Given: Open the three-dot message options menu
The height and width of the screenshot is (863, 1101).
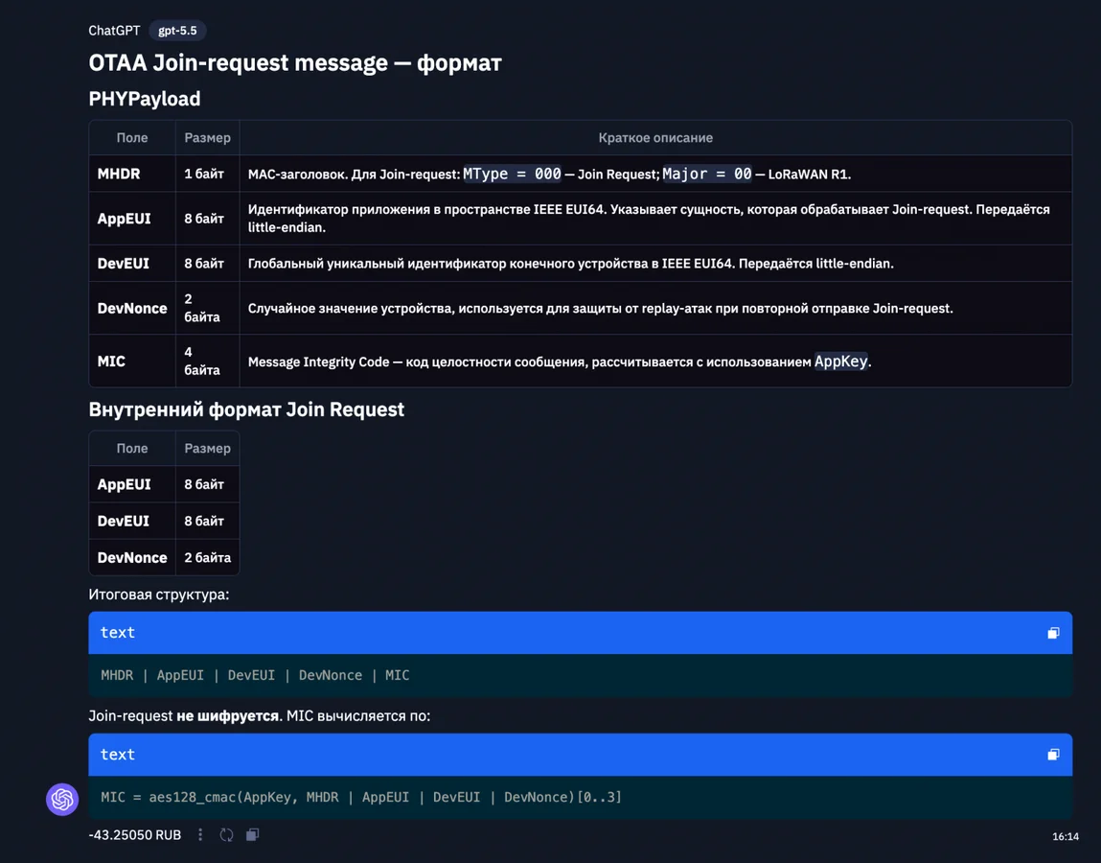Looking at the screenshot, I should 200,835.
